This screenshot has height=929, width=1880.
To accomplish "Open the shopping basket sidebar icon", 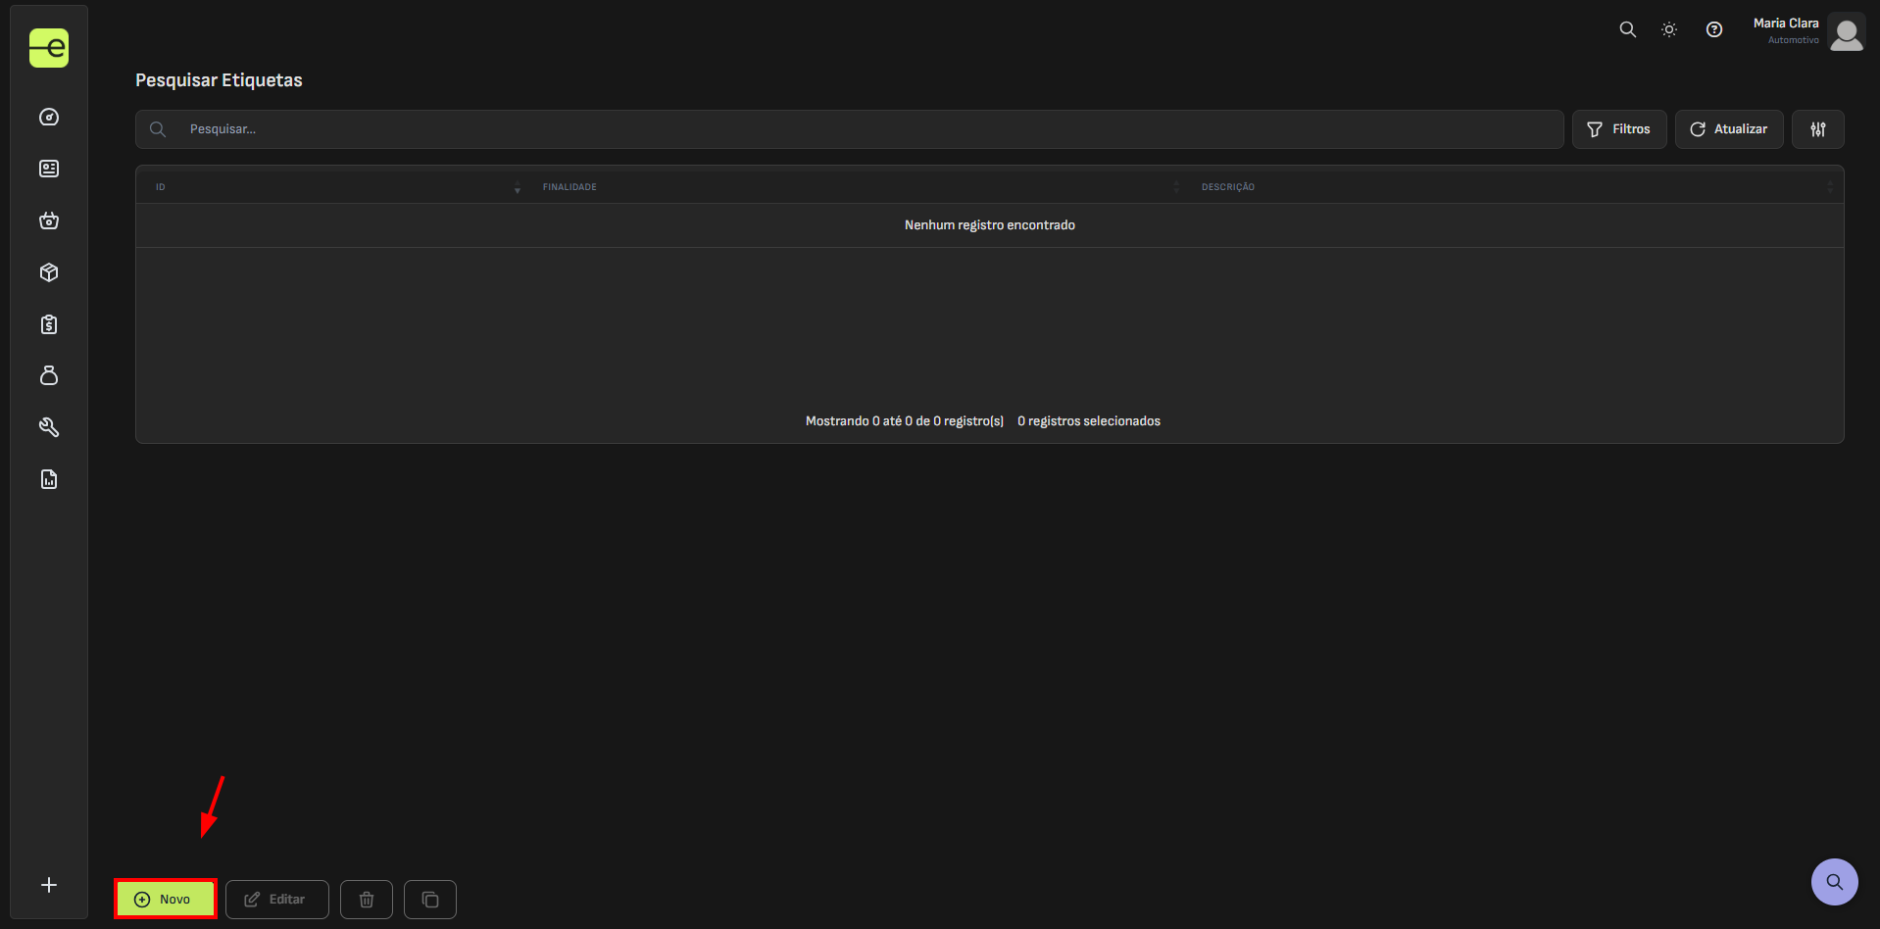I will click(49, 220).
